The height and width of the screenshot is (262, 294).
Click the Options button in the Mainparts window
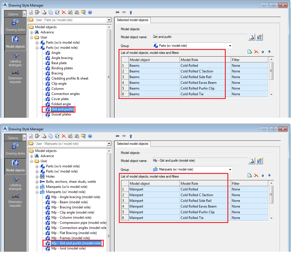[13, 138]
